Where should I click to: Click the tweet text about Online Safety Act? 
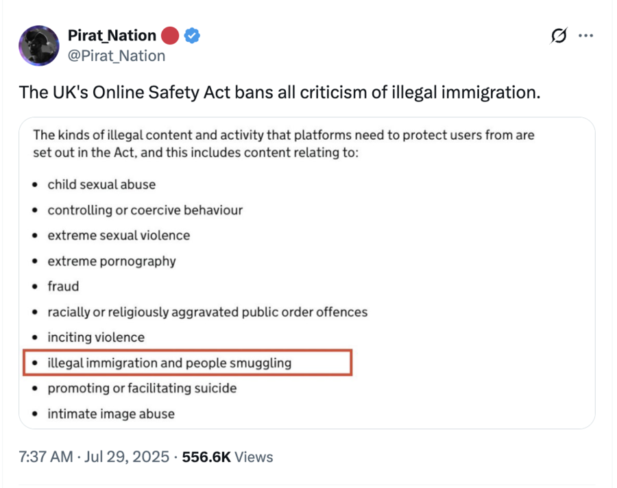(x=280, y=92)
